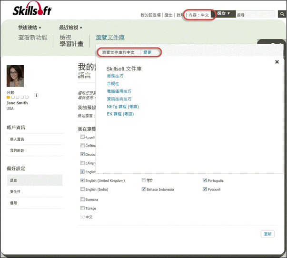This screenshot has height=258, width=287.
Task: Toggle the Ελληνικά language checkbox
Action: coord(82,163)
